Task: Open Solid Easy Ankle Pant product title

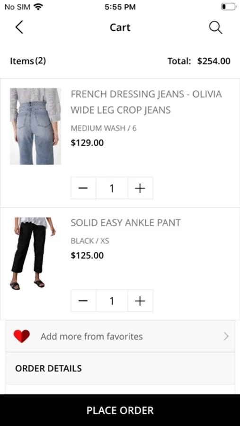Action: pyautogui.click(x=125, y=223)
